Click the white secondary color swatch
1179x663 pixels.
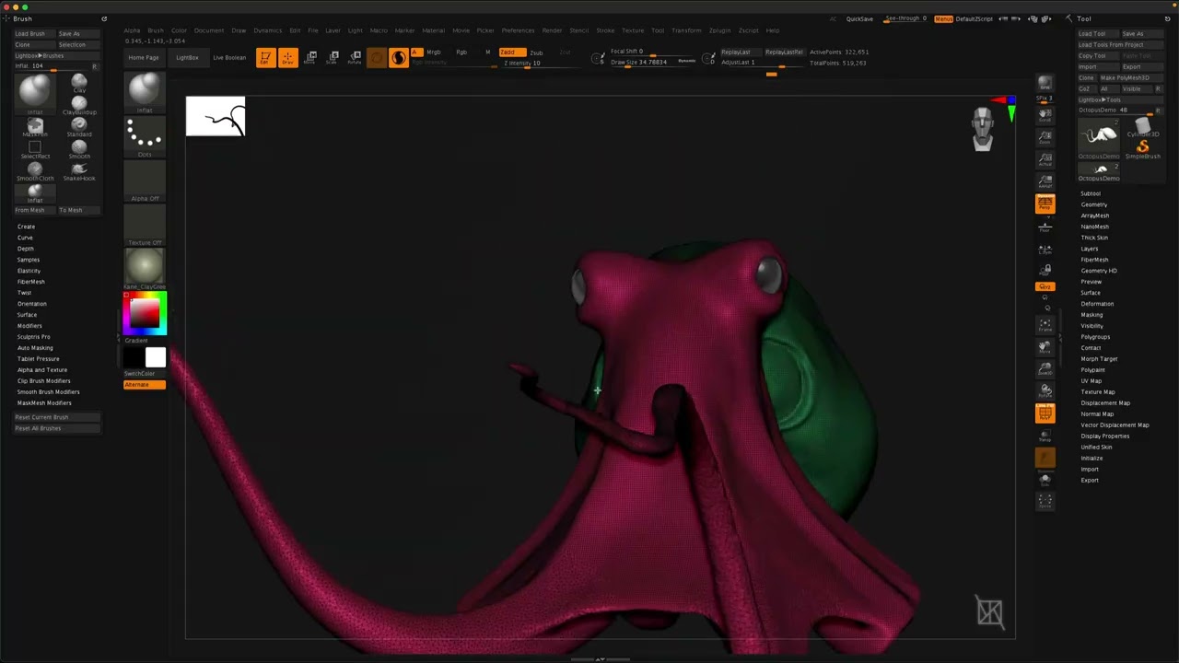(156, 357)
